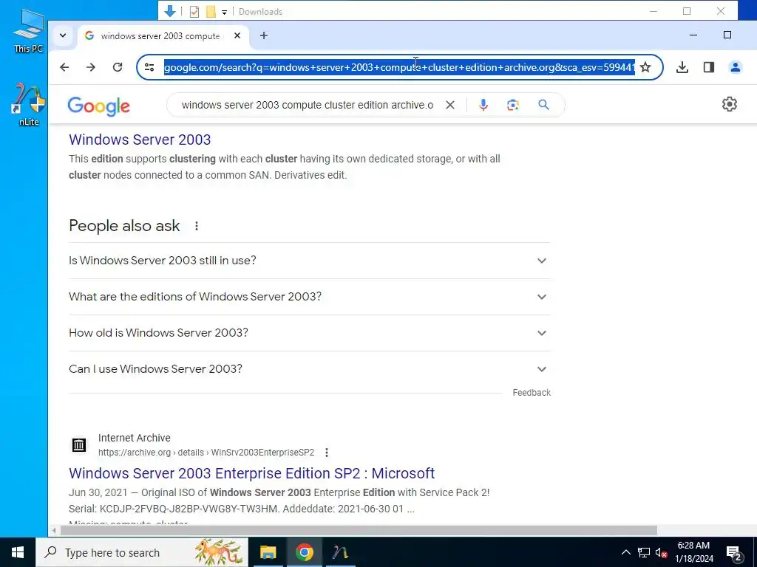This screenshot has height=567, width=757.
Task: Click the Internet Archive favicon
Action: 79,444
